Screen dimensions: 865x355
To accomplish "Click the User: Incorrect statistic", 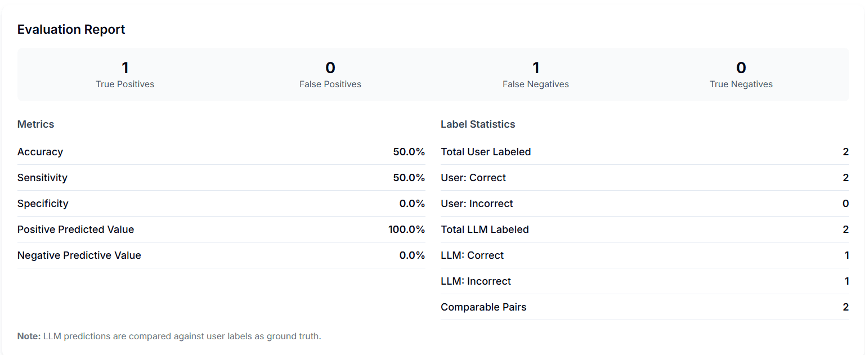I will coord(477,204).
